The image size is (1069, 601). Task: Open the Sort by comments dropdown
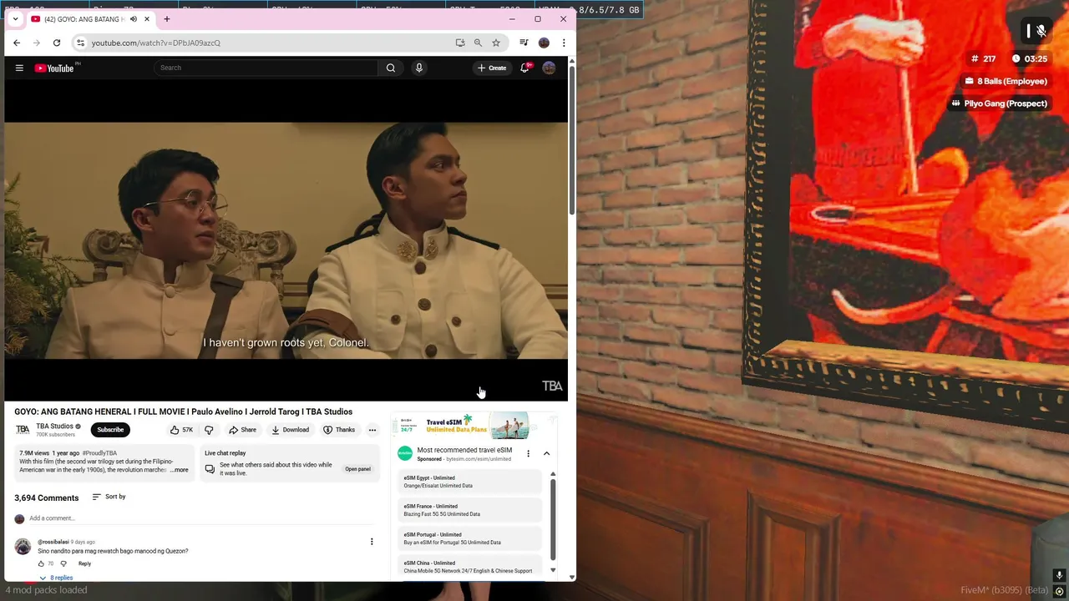109,497
